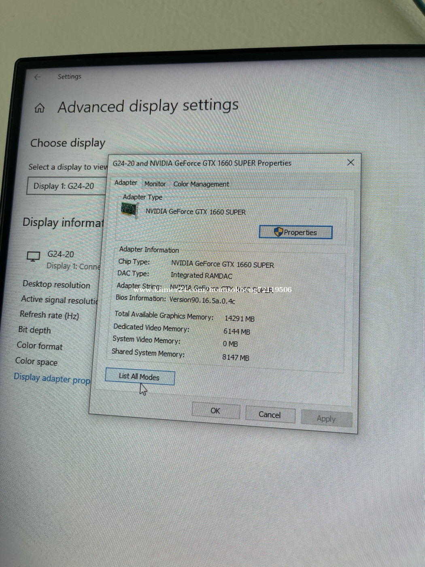Open the Display adapter properties link

52,378
